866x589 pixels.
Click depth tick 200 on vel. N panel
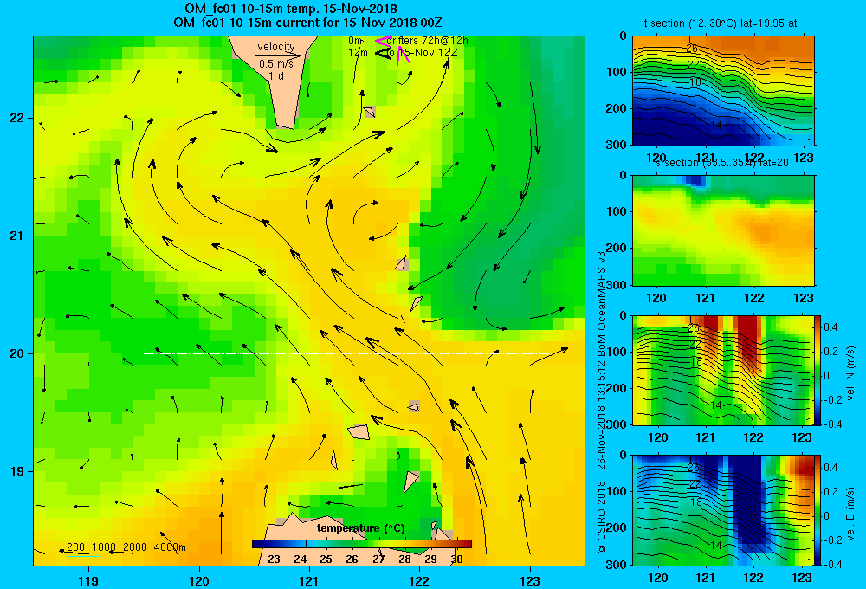617,388
